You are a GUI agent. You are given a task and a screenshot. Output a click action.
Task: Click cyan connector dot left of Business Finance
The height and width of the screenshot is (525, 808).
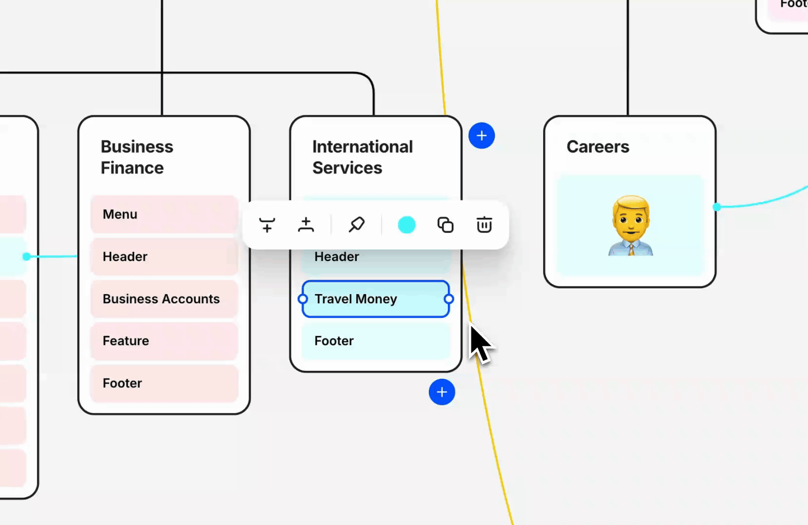point(27,256)
